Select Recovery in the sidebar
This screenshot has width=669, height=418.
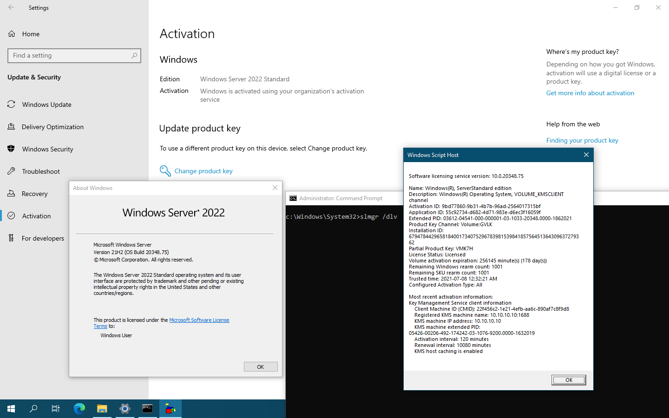tap(34, 194)
